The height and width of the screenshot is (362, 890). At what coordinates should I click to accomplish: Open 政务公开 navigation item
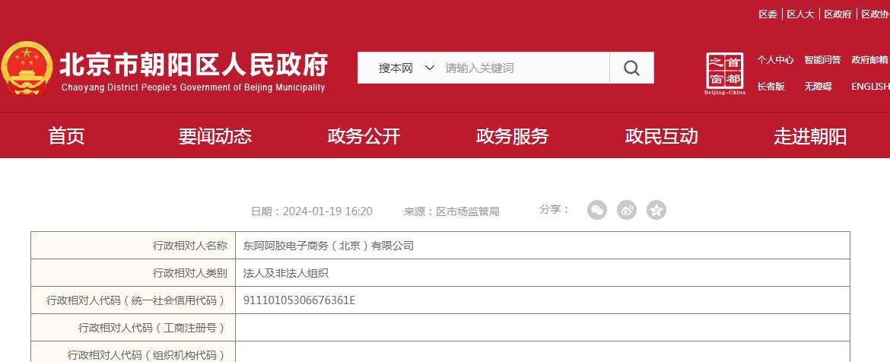pyautogui.click(x=364, y=136)
